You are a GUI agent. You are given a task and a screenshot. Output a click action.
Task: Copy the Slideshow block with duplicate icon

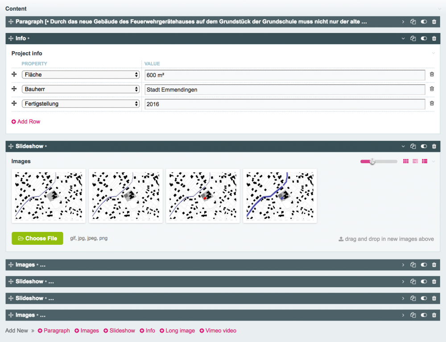pyautogui.click(x=413, y=146)
